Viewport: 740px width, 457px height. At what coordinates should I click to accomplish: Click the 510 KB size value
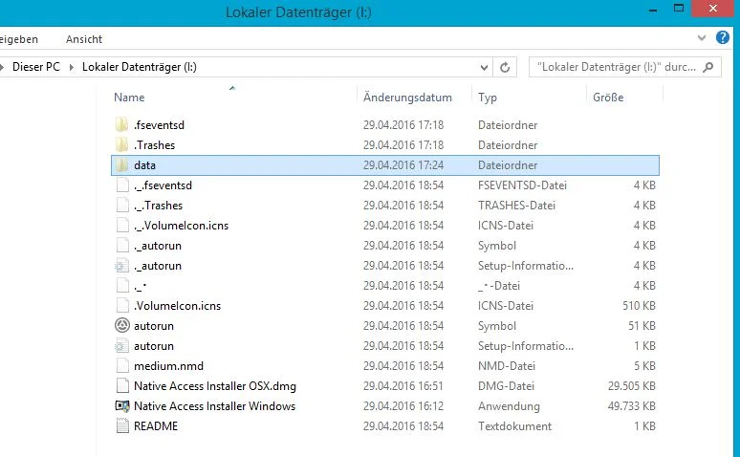tap(639, 305)
